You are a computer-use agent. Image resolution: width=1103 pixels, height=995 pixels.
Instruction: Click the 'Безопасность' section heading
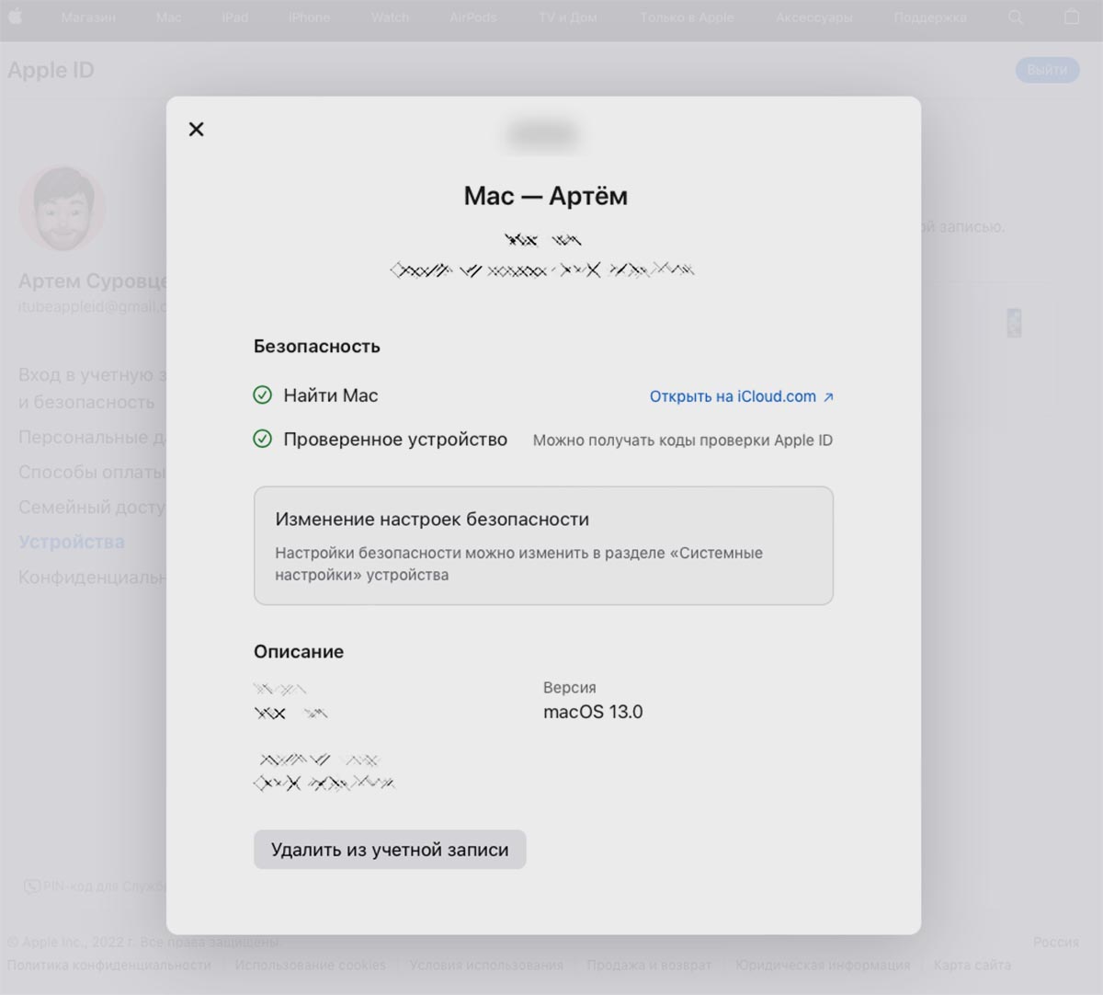317,347
